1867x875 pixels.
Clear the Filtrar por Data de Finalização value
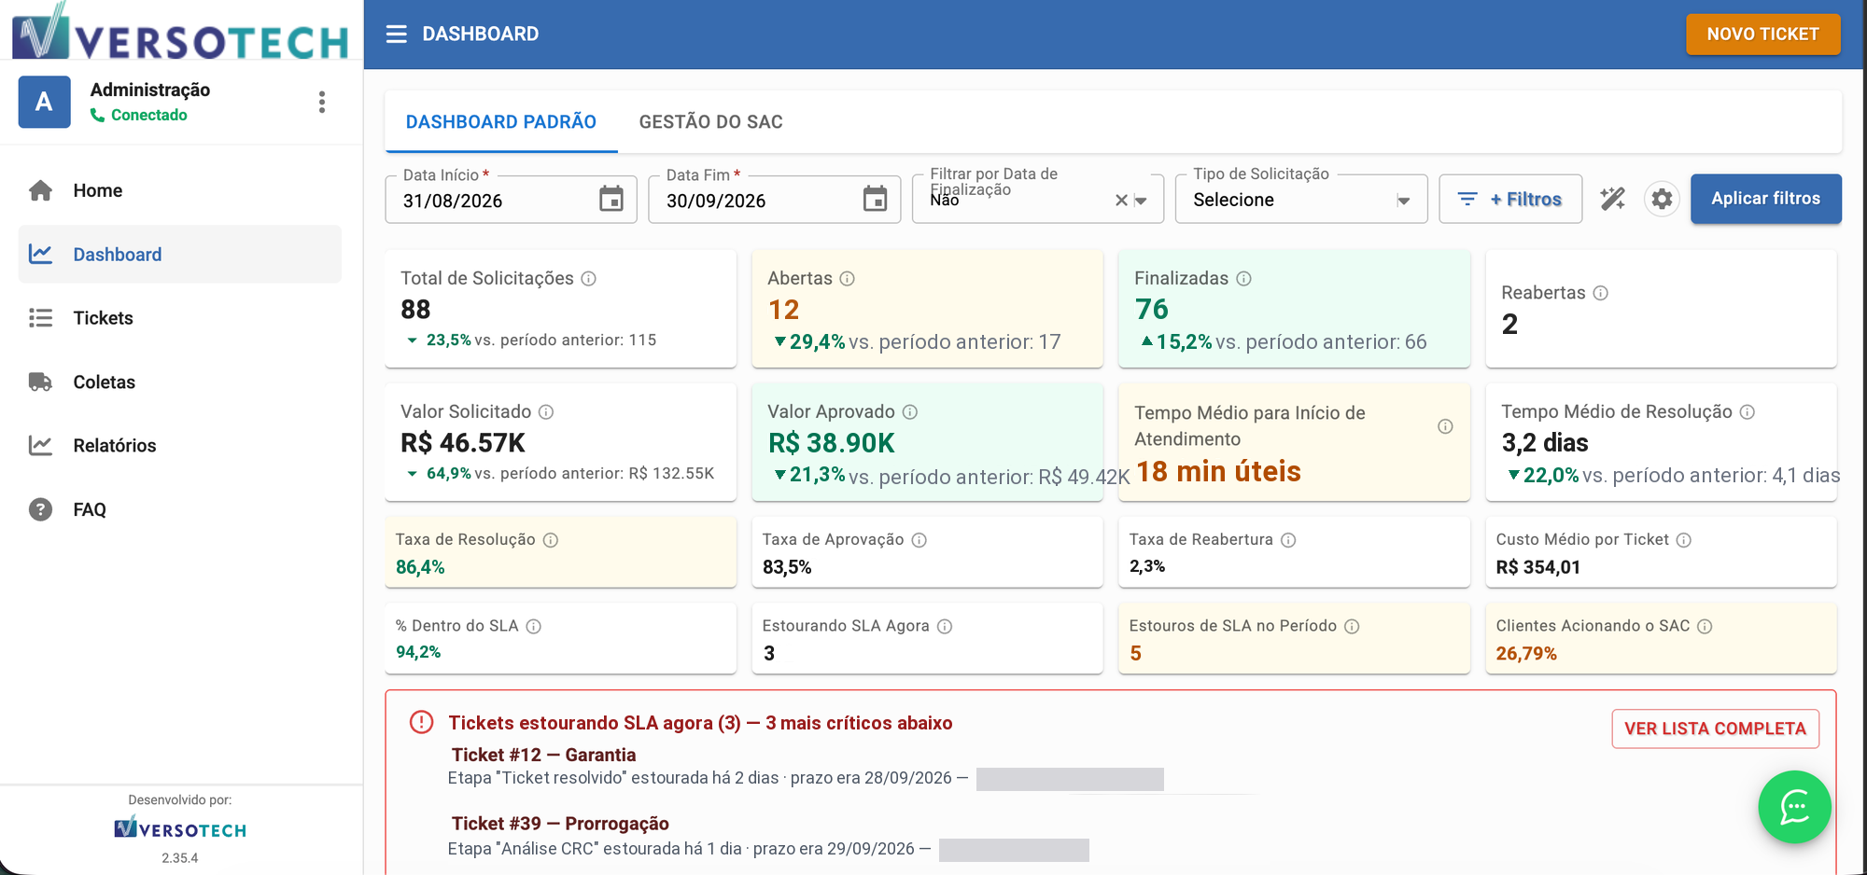(1121, 201)
